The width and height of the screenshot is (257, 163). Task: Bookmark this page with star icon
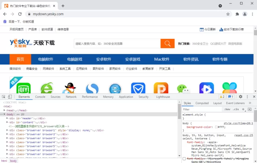pos(228,14)
